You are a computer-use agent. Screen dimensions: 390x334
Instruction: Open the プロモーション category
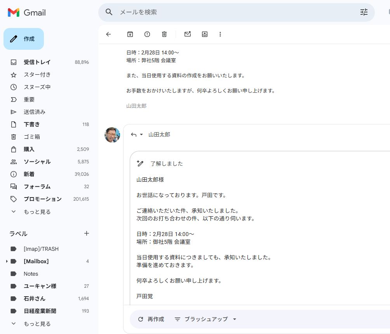42,199
